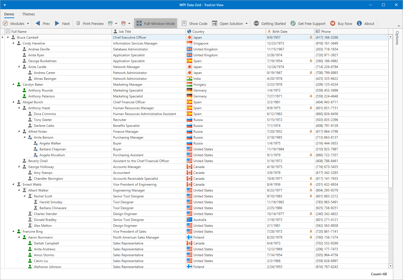Select the Francine Bing row
Image resolution: width=403 pixels, height=280 pixels.
tap(33, 232)
